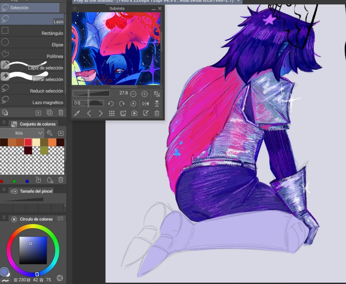The width and height of the screenshot is (346, 284).
Task: Toggle the Subvista eyedropper auto-switch icon
Action: point(77,113)
